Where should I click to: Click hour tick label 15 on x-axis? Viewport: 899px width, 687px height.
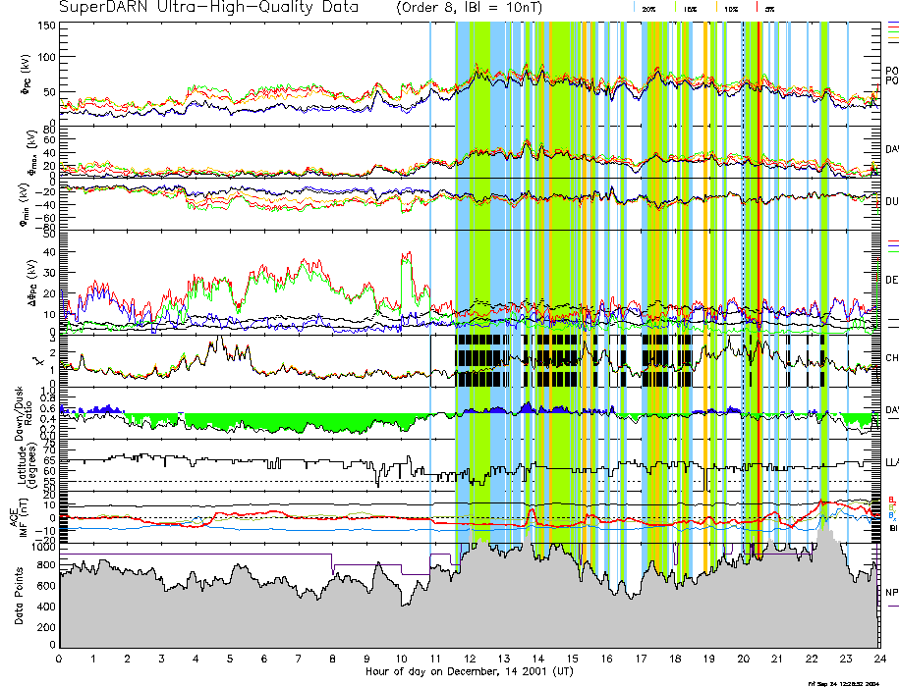click(x=572, y=659)
